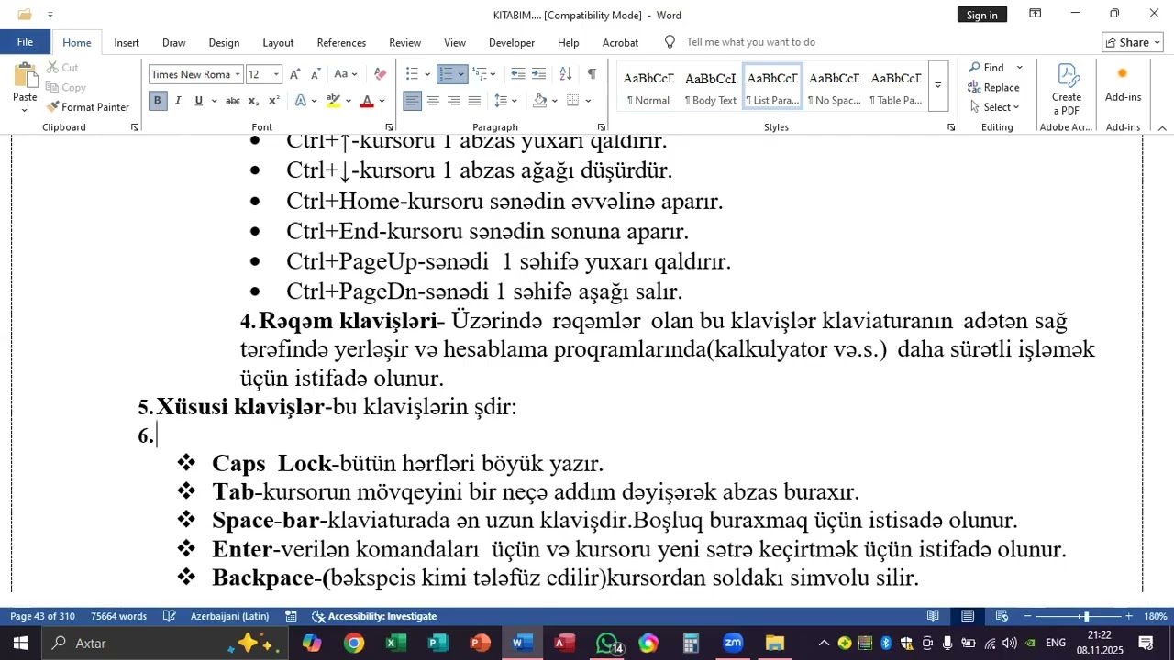Switch to Print Layout view icon
Viewport: 1174px width, 660px height.
click(x=968, y=616)
